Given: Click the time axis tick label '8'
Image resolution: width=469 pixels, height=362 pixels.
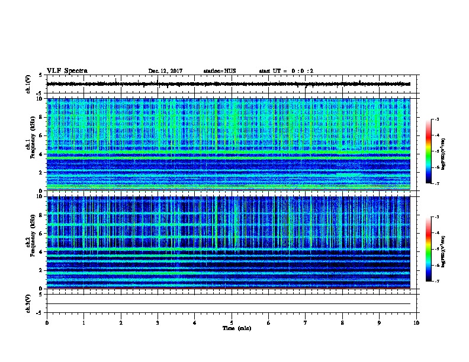Looking at the screenshot, I should [x=342, y=323].
